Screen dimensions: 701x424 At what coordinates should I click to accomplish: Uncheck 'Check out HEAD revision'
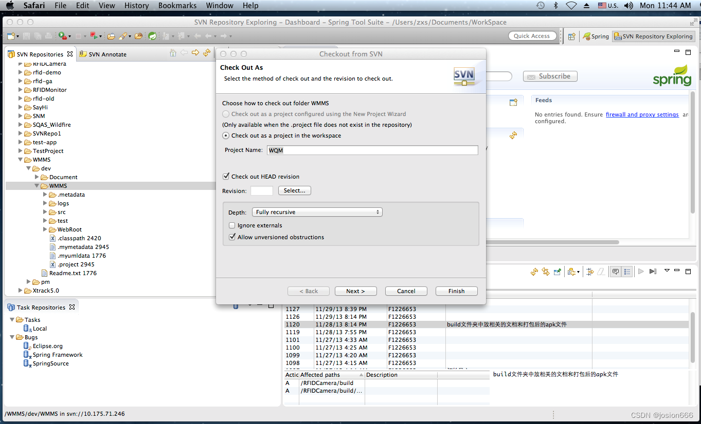226,177
